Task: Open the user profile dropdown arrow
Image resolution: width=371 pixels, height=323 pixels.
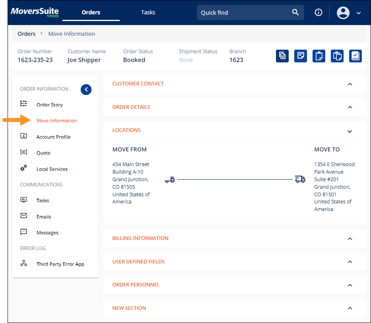Action: click(x=359, y=13)
